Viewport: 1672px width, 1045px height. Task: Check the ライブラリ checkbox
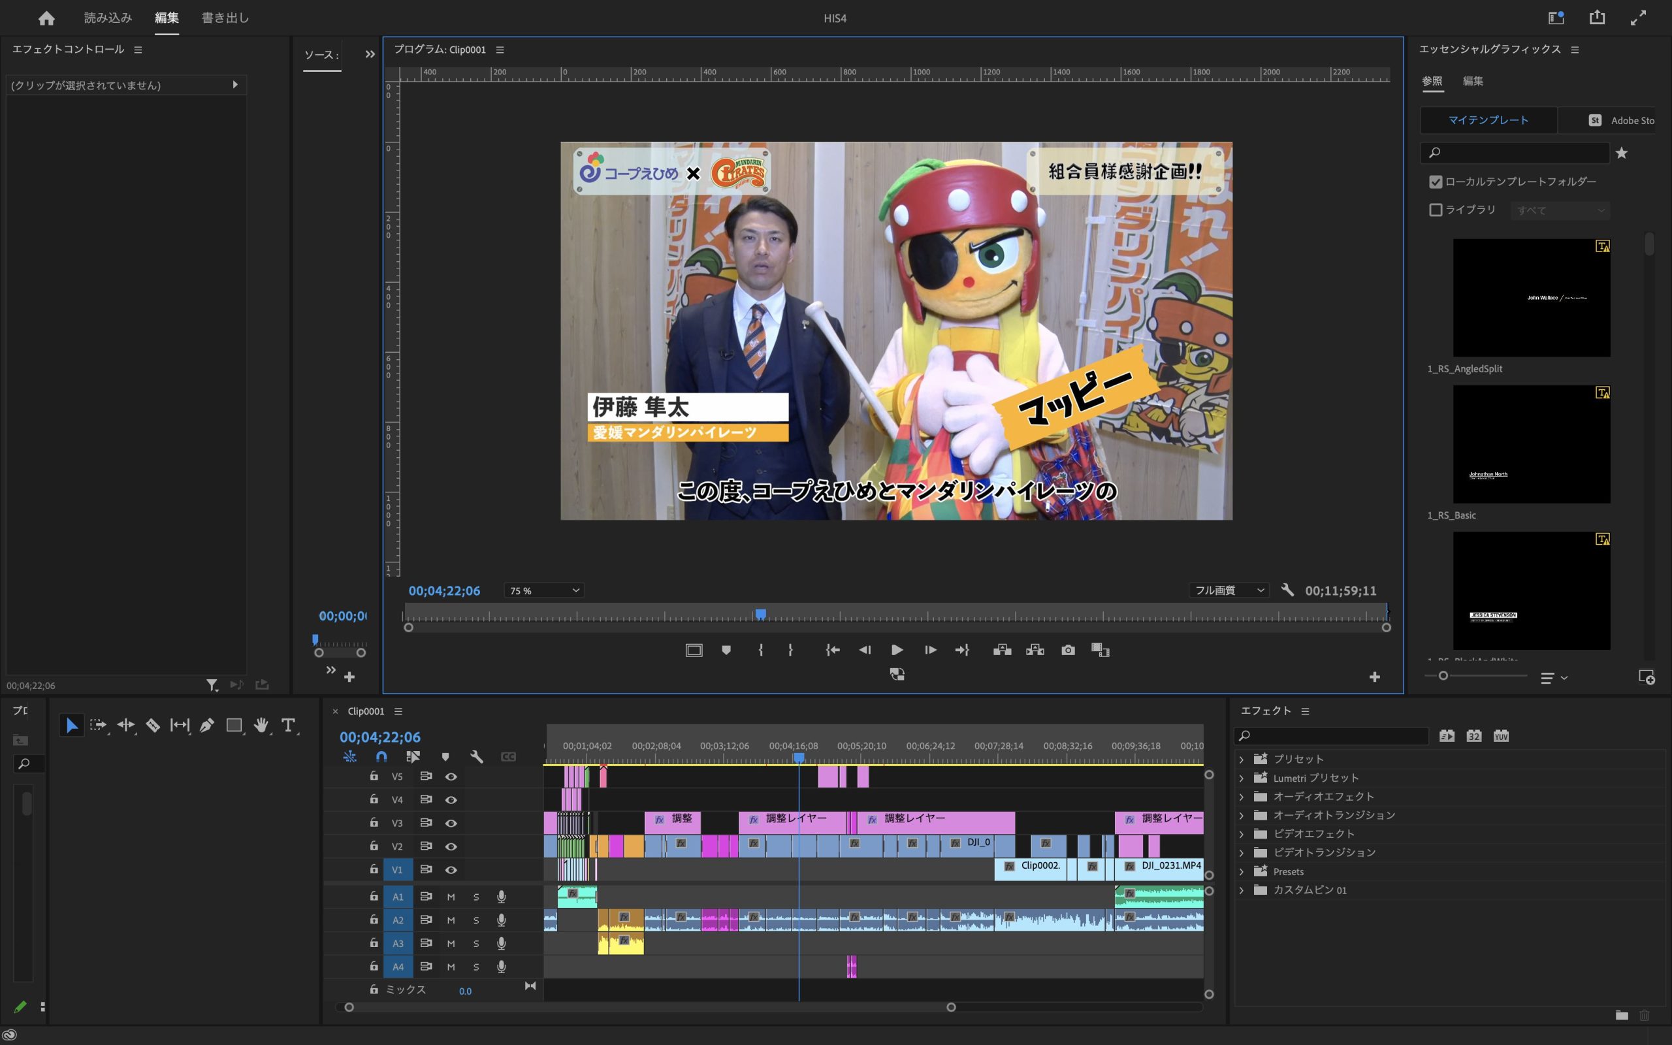pyautogui.click(x=1436, y=210)
